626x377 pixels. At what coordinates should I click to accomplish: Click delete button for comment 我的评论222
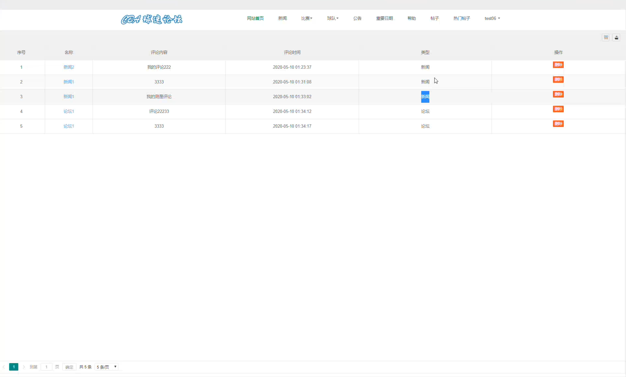tap(558, 65)
